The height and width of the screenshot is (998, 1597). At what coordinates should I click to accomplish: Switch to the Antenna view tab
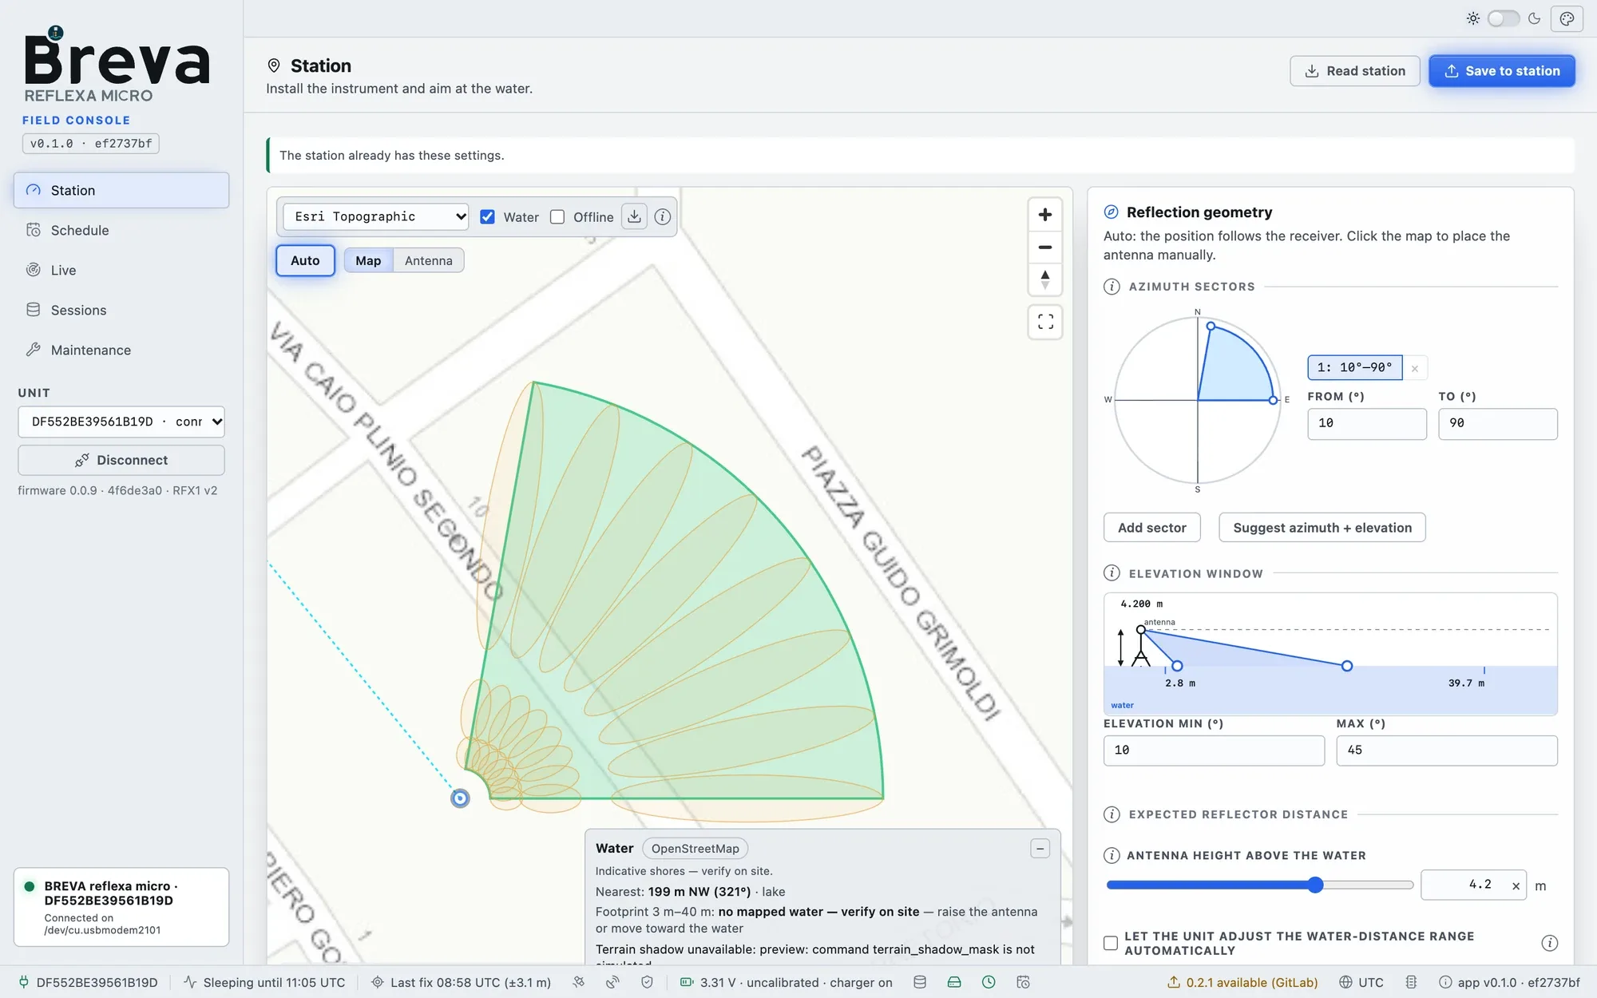tap(429, 260)
